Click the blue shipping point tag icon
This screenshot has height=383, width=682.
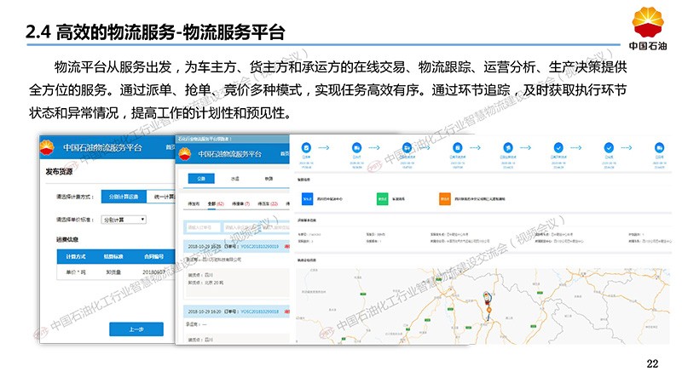307,199
